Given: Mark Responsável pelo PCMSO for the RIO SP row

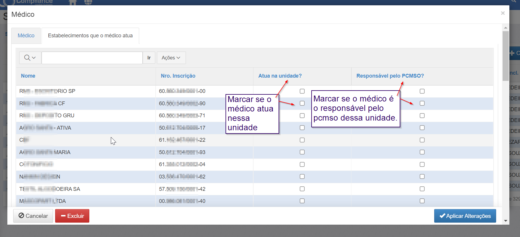Looking at the screenshot, I should 422,91.
